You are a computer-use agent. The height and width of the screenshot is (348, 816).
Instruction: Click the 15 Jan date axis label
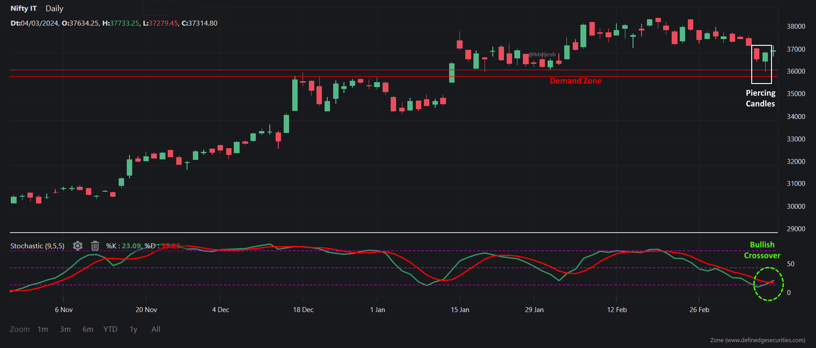click(x=460, y=310)
